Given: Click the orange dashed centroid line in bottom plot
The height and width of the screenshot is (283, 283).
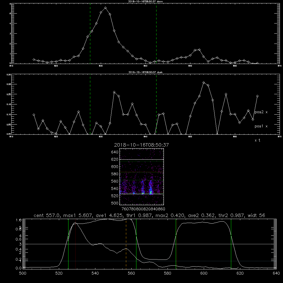Looking at the screenshot, I should [126, 244].
